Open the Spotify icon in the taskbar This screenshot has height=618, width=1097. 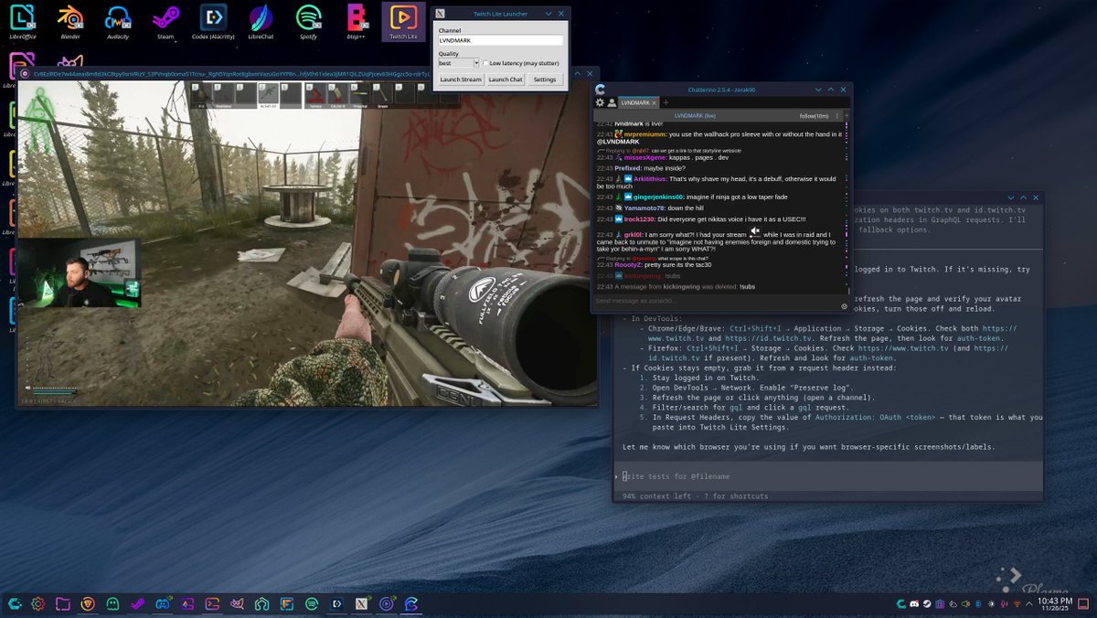[x=312, y=603]
